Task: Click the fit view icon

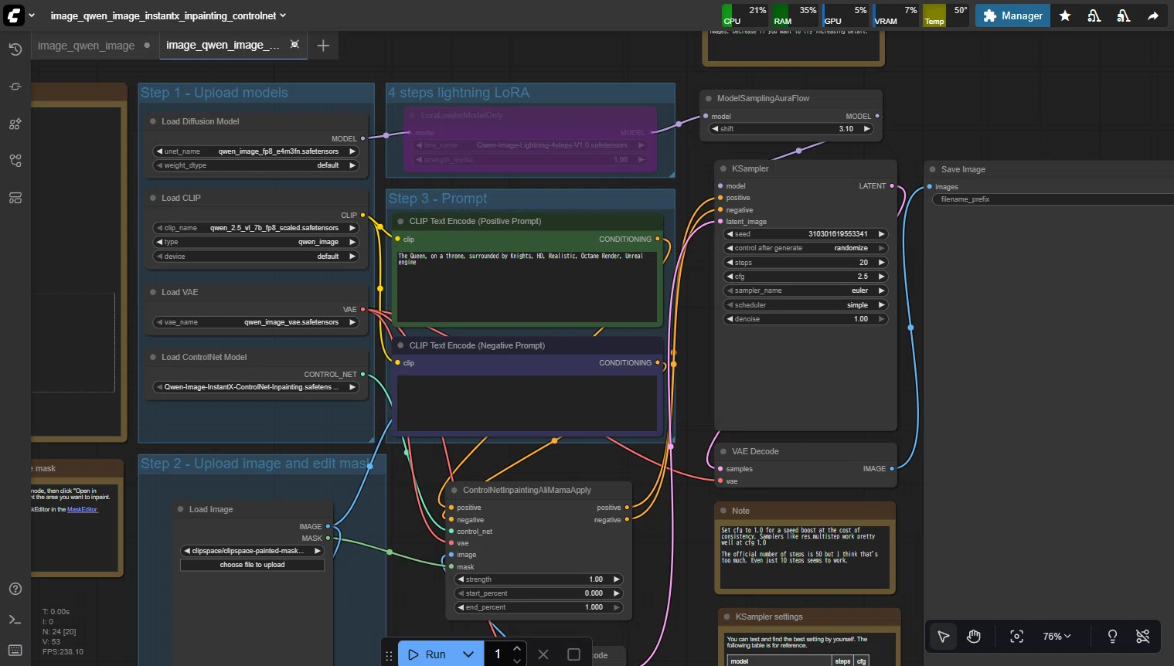Action: tap(1017, 636)
